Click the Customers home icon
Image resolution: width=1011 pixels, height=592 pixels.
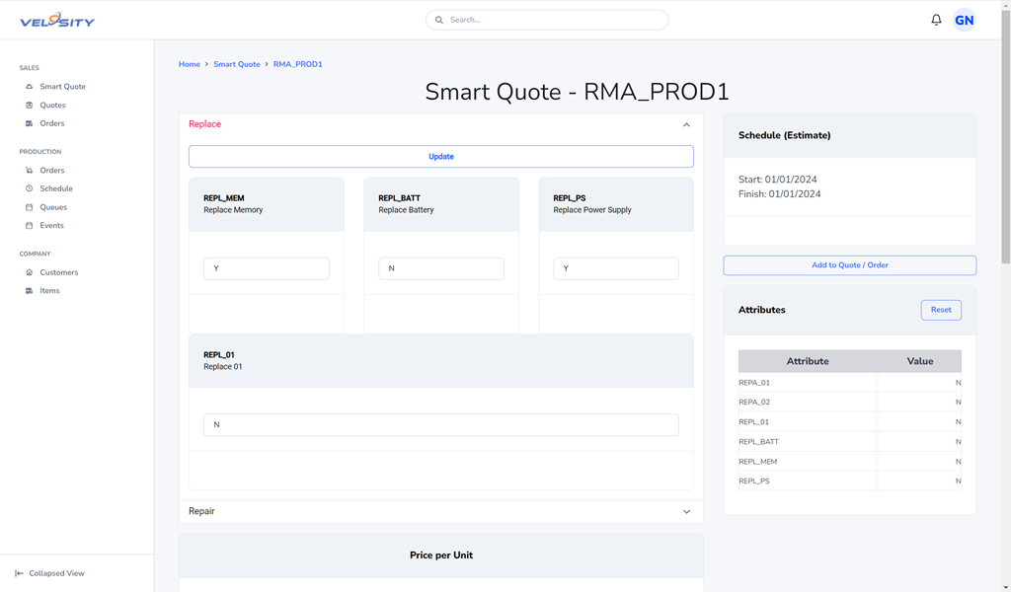click(30, 272)
